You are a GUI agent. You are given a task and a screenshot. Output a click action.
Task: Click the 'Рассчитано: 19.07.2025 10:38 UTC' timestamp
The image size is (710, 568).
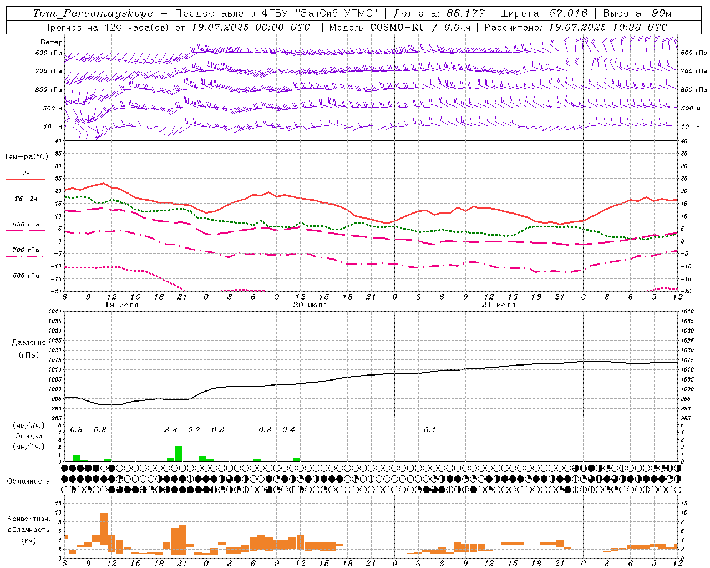(x=576, y=27)
